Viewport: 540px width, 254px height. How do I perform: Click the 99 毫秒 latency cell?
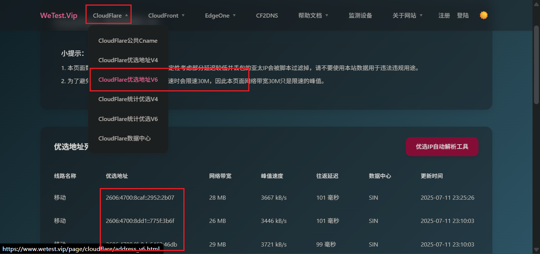tap(326, 244)
